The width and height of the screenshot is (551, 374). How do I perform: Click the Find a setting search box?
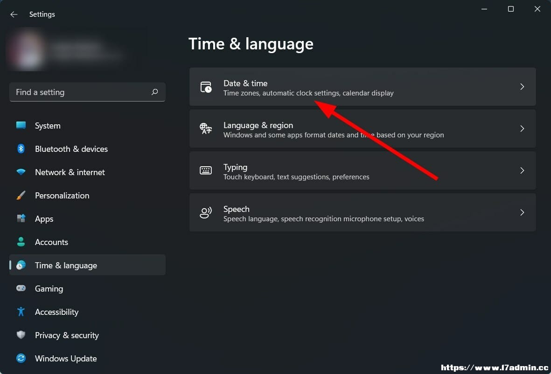click(87, 92)
